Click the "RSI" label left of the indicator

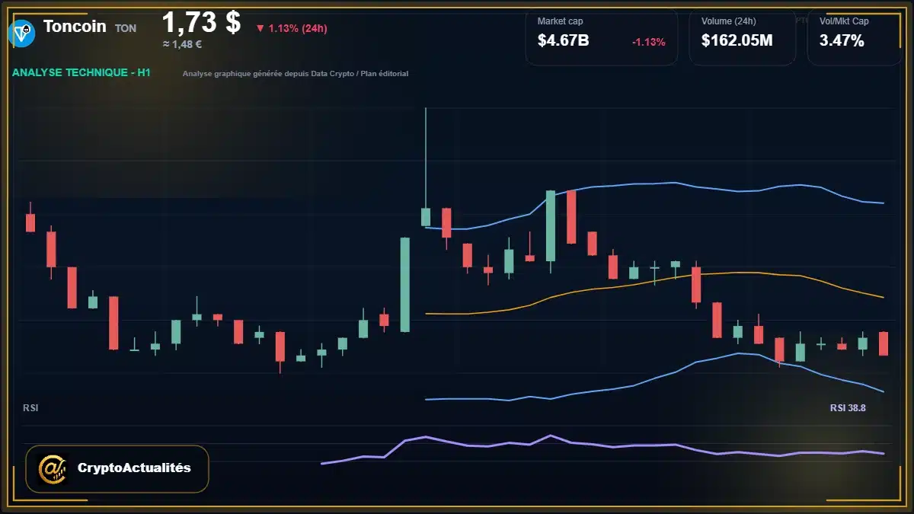click(30, 408)
